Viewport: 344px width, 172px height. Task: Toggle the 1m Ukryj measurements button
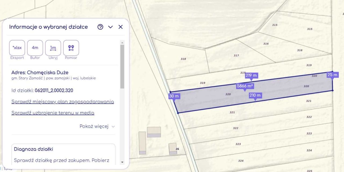point(53,48)
